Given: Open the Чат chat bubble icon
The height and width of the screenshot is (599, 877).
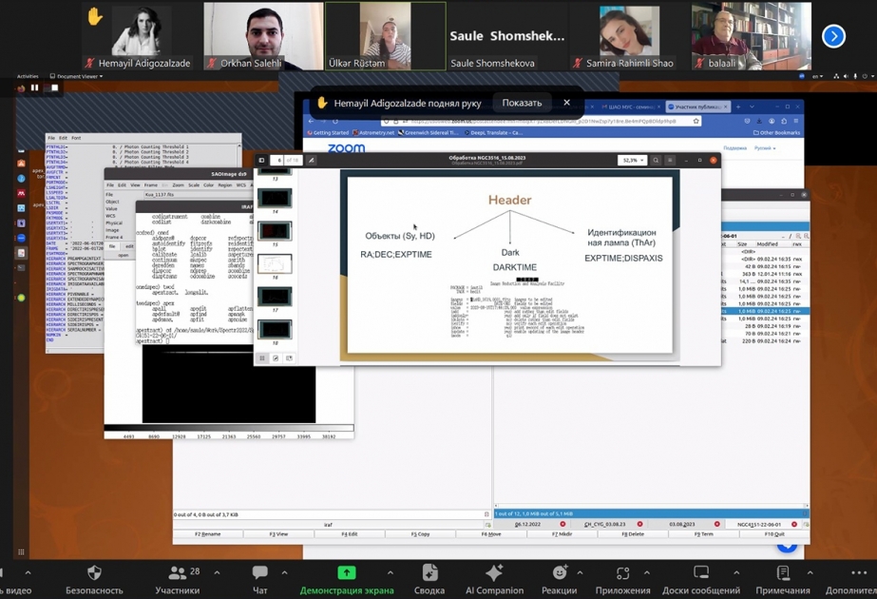Looking at the screenshot, I should click(x=260, y=572).
